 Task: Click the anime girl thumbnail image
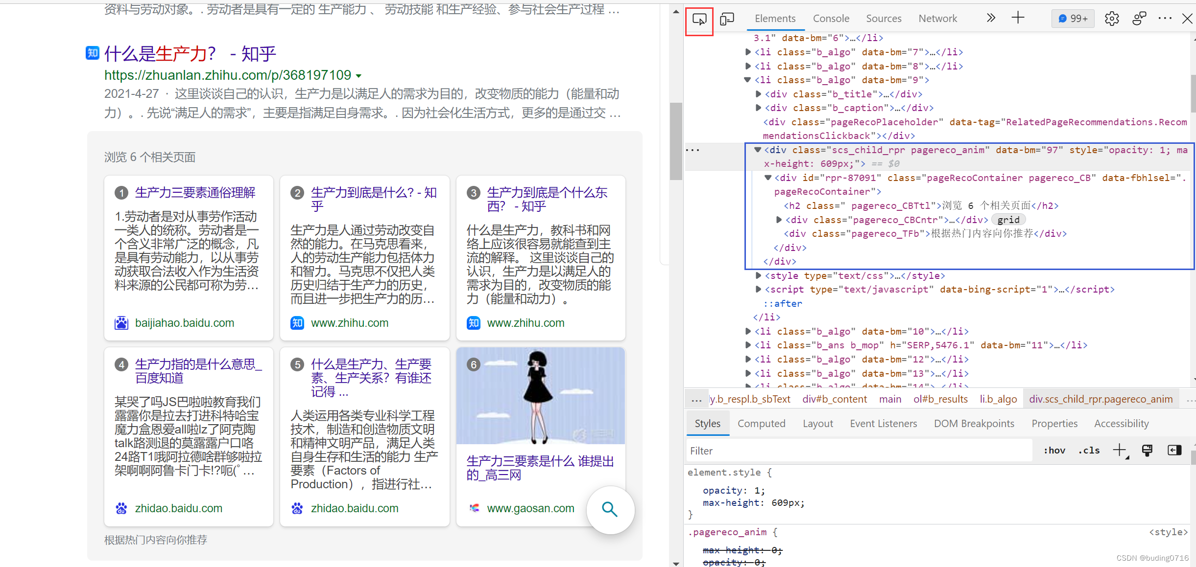tap(540, 396)
